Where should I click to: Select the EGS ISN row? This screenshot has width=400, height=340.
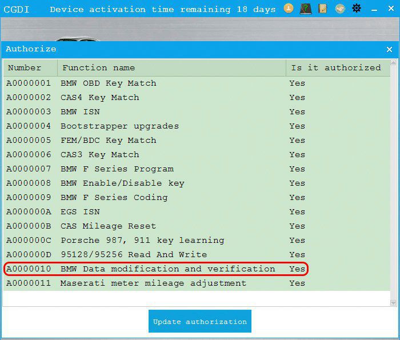[197, 211]
